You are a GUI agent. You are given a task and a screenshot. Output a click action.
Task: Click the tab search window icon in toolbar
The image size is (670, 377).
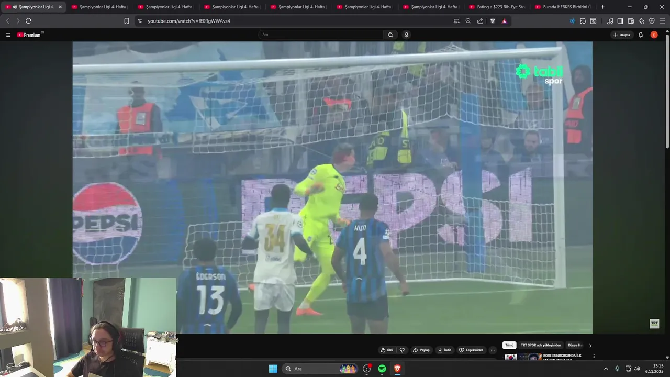point(593,21)
